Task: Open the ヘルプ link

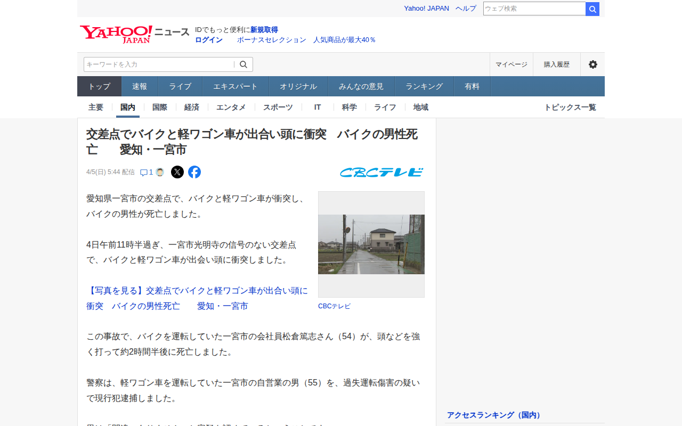Action: [x=466, y=9]
